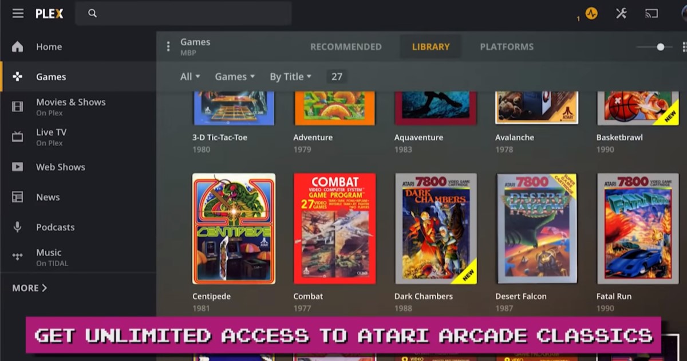The width and height of the screenshot is (687, 361).
Task: Click the Desert Falcon title link
Action: coord(521,296)
